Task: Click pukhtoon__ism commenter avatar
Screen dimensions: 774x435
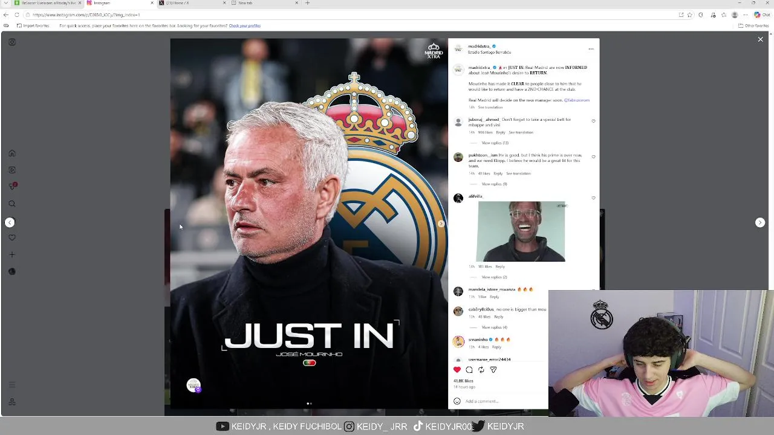Action: pyautogui.click(x=458, y=158)
